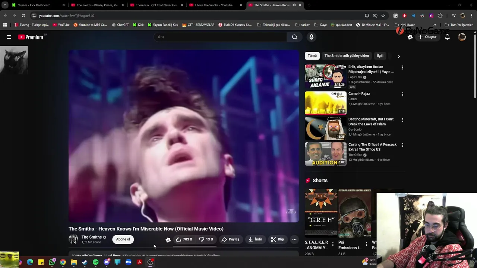Open a new browser tab
This screenshot has height=268, width=477.
click(309, 5)
